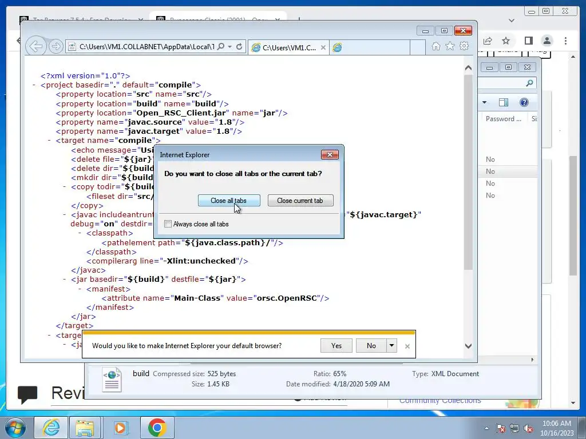The image size is (586, 439).
Task: Open Windows Explorer from the taskbar
Action: pos(85,428)
